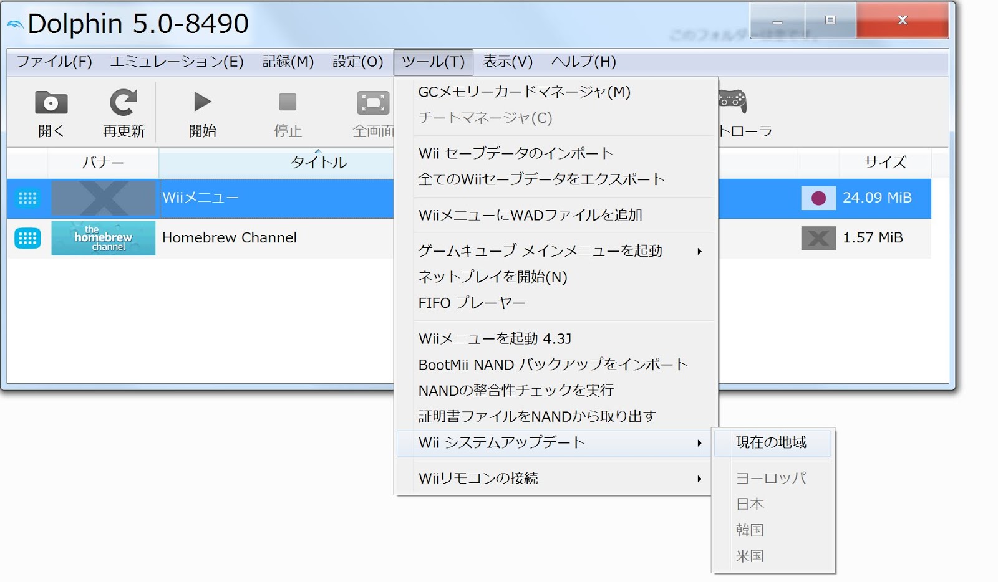Expand ゲームキューブ メインメニューを起動 submenu
Screen dimensions: 998x582
556,250
